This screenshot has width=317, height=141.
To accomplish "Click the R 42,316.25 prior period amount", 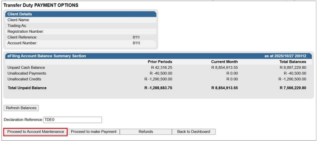I will tap(161, 68).
